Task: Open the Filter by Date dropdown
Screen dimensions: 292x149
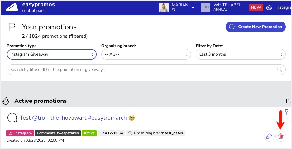Action: coord(240,54)
